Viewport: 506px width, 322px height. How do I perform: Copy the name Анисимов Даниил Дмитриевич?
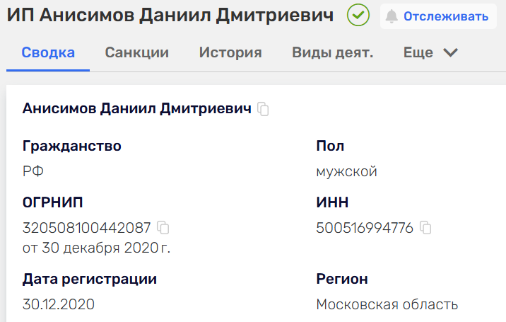pyautogui.click(x=264, y=109)
